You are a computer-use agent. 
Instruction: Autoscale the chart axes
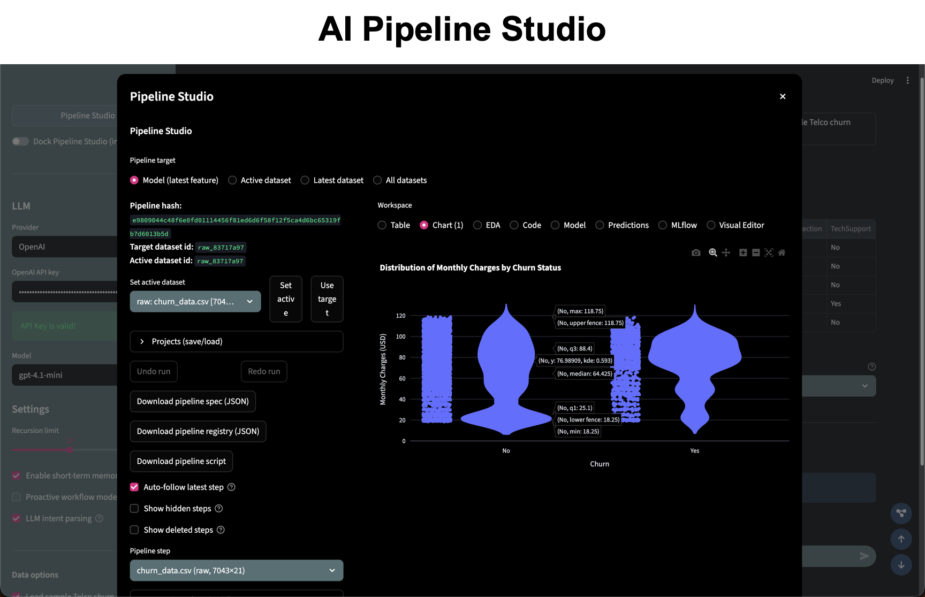769,252
